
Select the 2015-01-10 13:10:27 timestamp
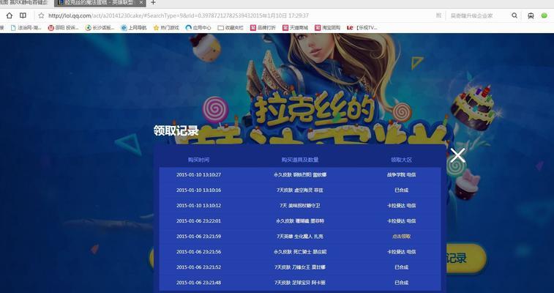198,174
